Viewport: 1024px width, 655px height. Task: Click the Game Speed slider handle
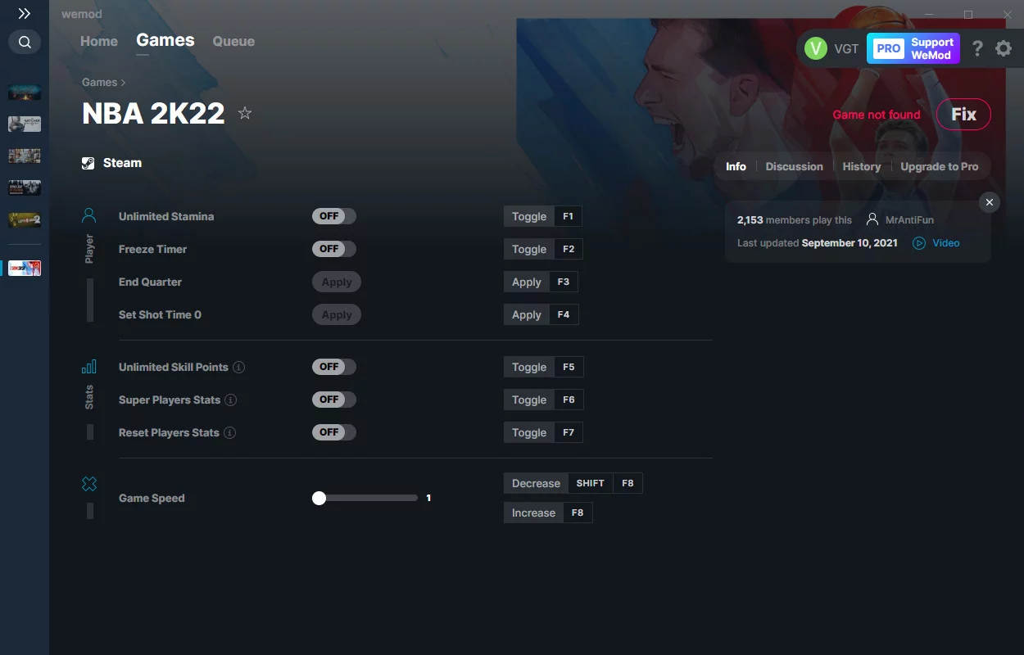tap(319, 498)
